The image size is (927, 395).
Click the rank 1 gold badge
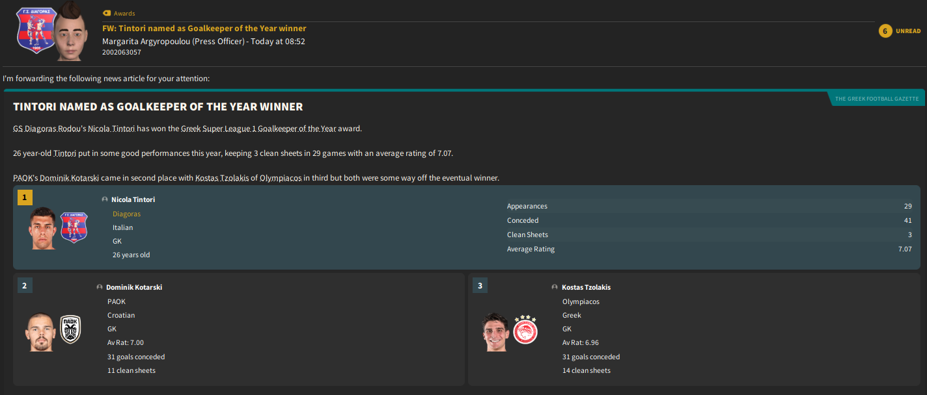[x=25, y=197]
